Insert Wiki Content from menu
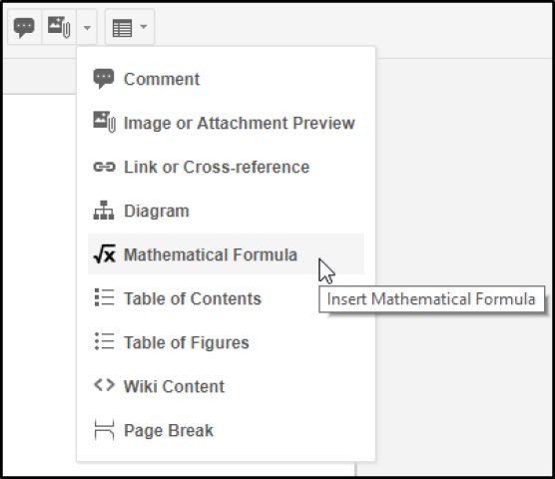The width and height of the screenshot is (555, 479). tap(226, 386)
